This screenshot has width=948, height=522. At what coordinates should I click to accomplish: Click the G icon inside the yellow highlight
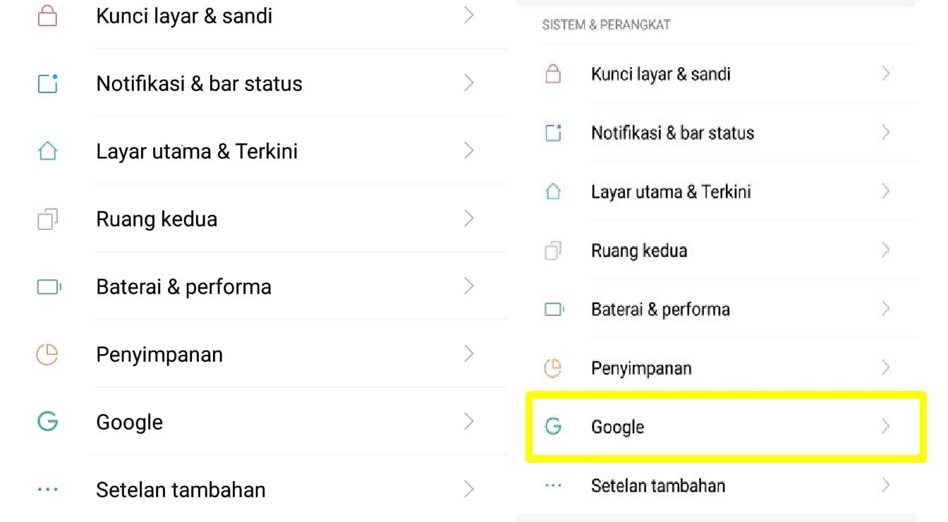click(x=553, y=427)
